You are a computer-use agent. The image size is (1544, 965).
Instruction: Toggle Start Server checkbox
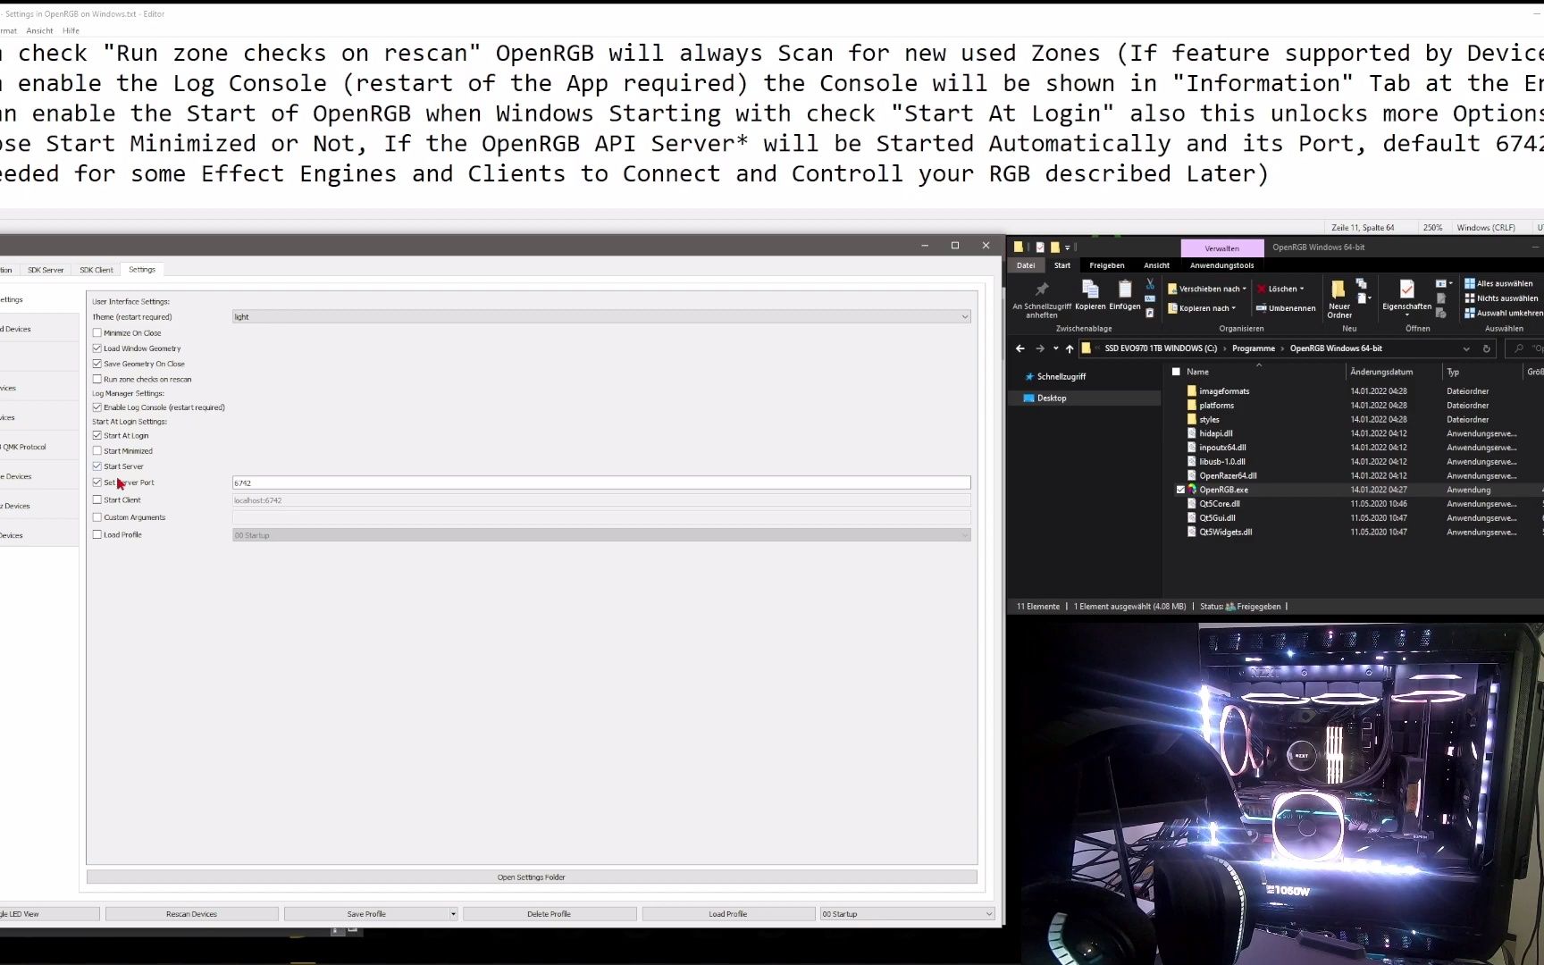click(x=97, y=466)
